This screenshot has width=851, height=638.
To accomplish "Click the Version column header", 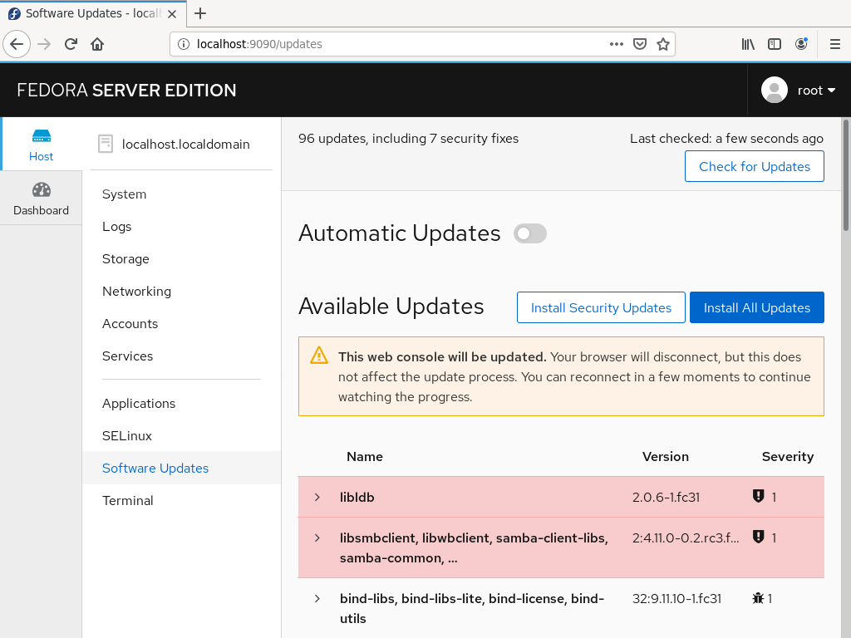I will coord(666,457).
